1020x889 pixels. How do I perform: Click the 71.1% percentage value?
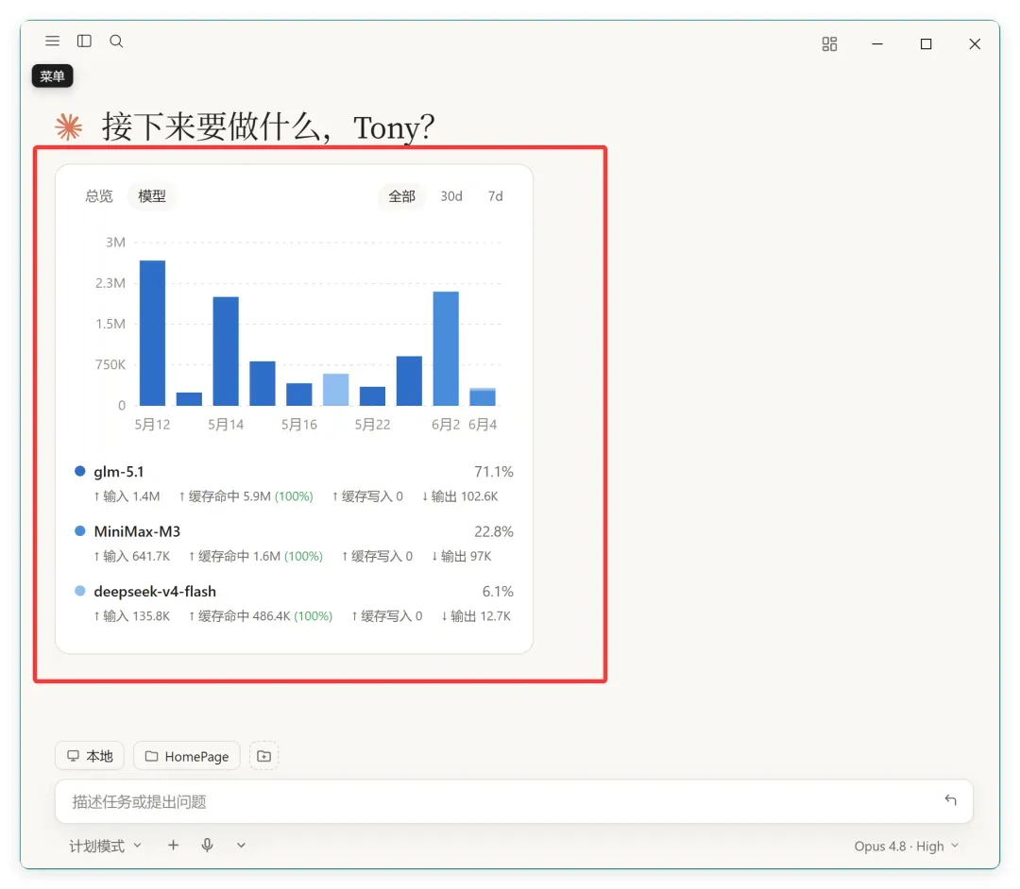(494, 472)
